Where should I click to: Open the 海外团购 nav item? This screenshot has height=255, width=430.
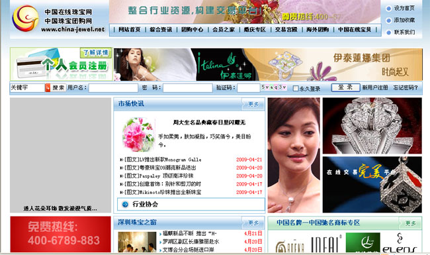pyautogui.click(x=318, y=30)
